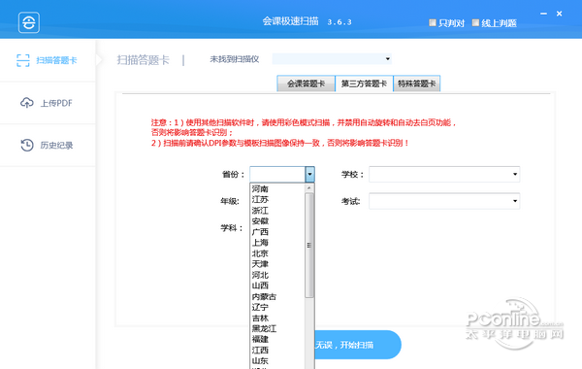This screenshot has width=582, height=369.
Task: Minimize the scanner window
Action: pos(544,14)
